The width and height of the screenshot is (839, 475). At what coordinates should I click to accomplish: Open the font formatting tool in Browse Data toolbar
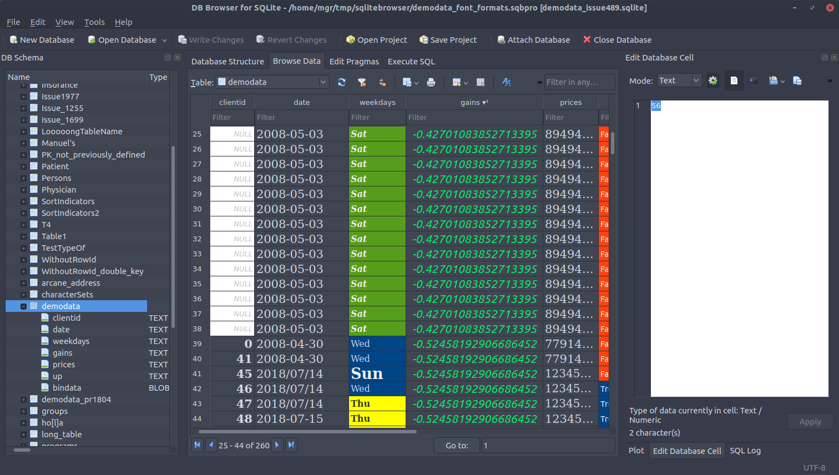coord(506,82)
